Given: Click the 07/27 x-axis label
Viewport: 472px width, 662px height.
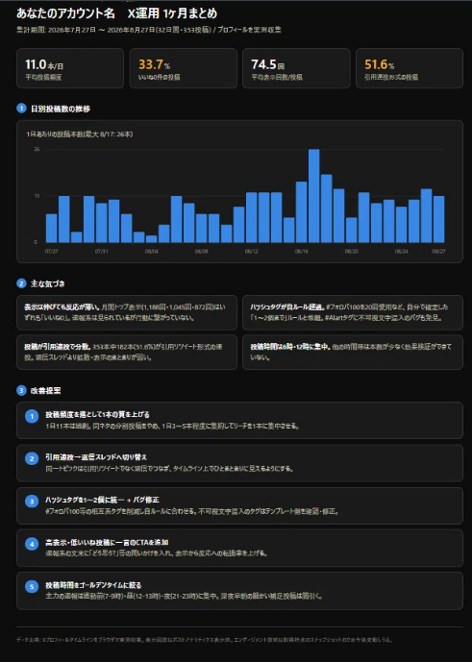Looking at the screenshot, I should (52, 251).
